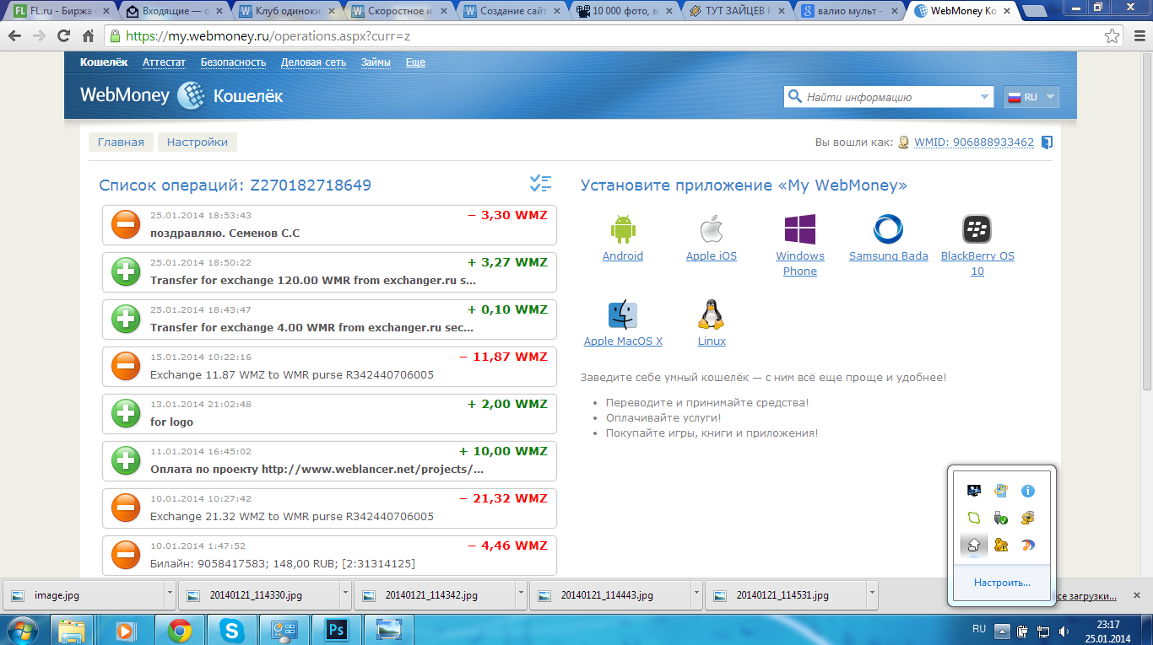Select the BlackBerry OS 10 icon
The image size is (1153, 645).
point(977,228)
